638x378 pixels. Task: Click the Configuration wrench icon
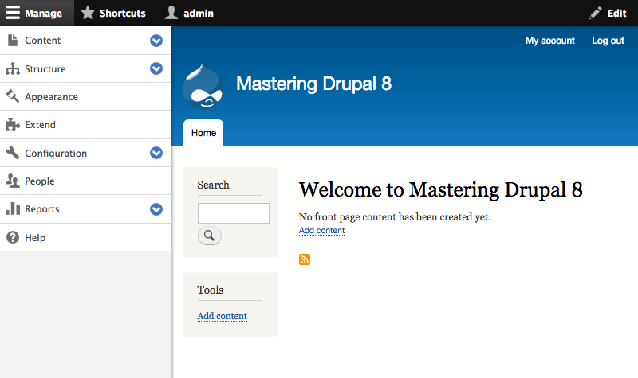(x=13, y=153)
